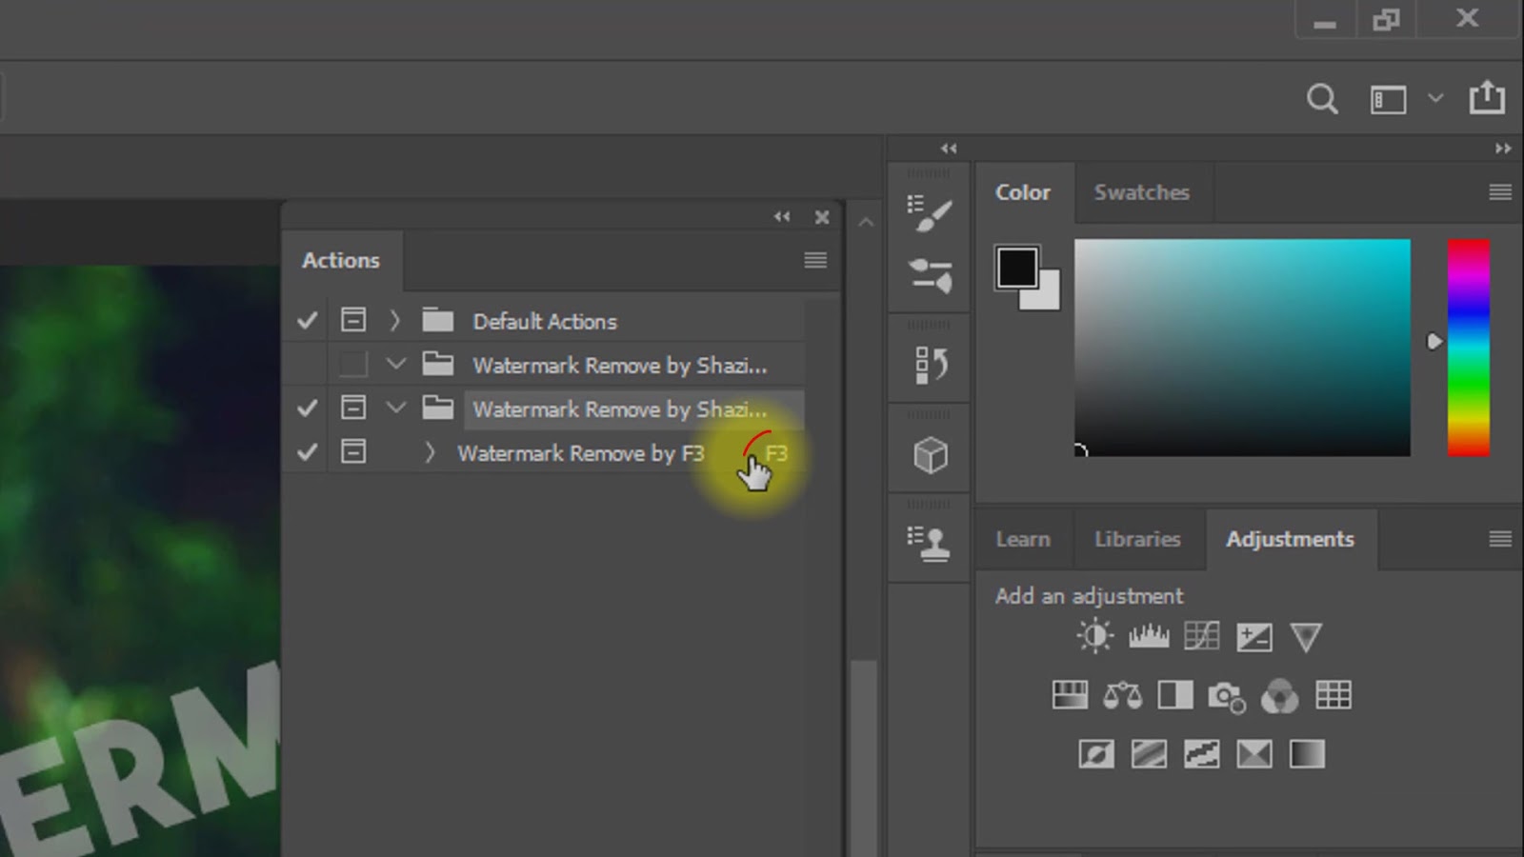The height and width of the screenshot is (857, 1524).
Task: Open the History panel icon
Action: pyautogui.click(x=930, y=365)
